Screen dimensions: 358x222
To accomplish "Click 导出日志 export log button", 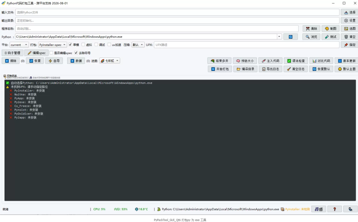I will coord(271,69).
